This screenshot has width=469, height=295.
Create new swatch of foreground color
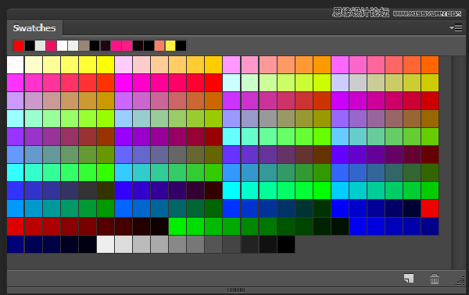[x=409, y=279]
